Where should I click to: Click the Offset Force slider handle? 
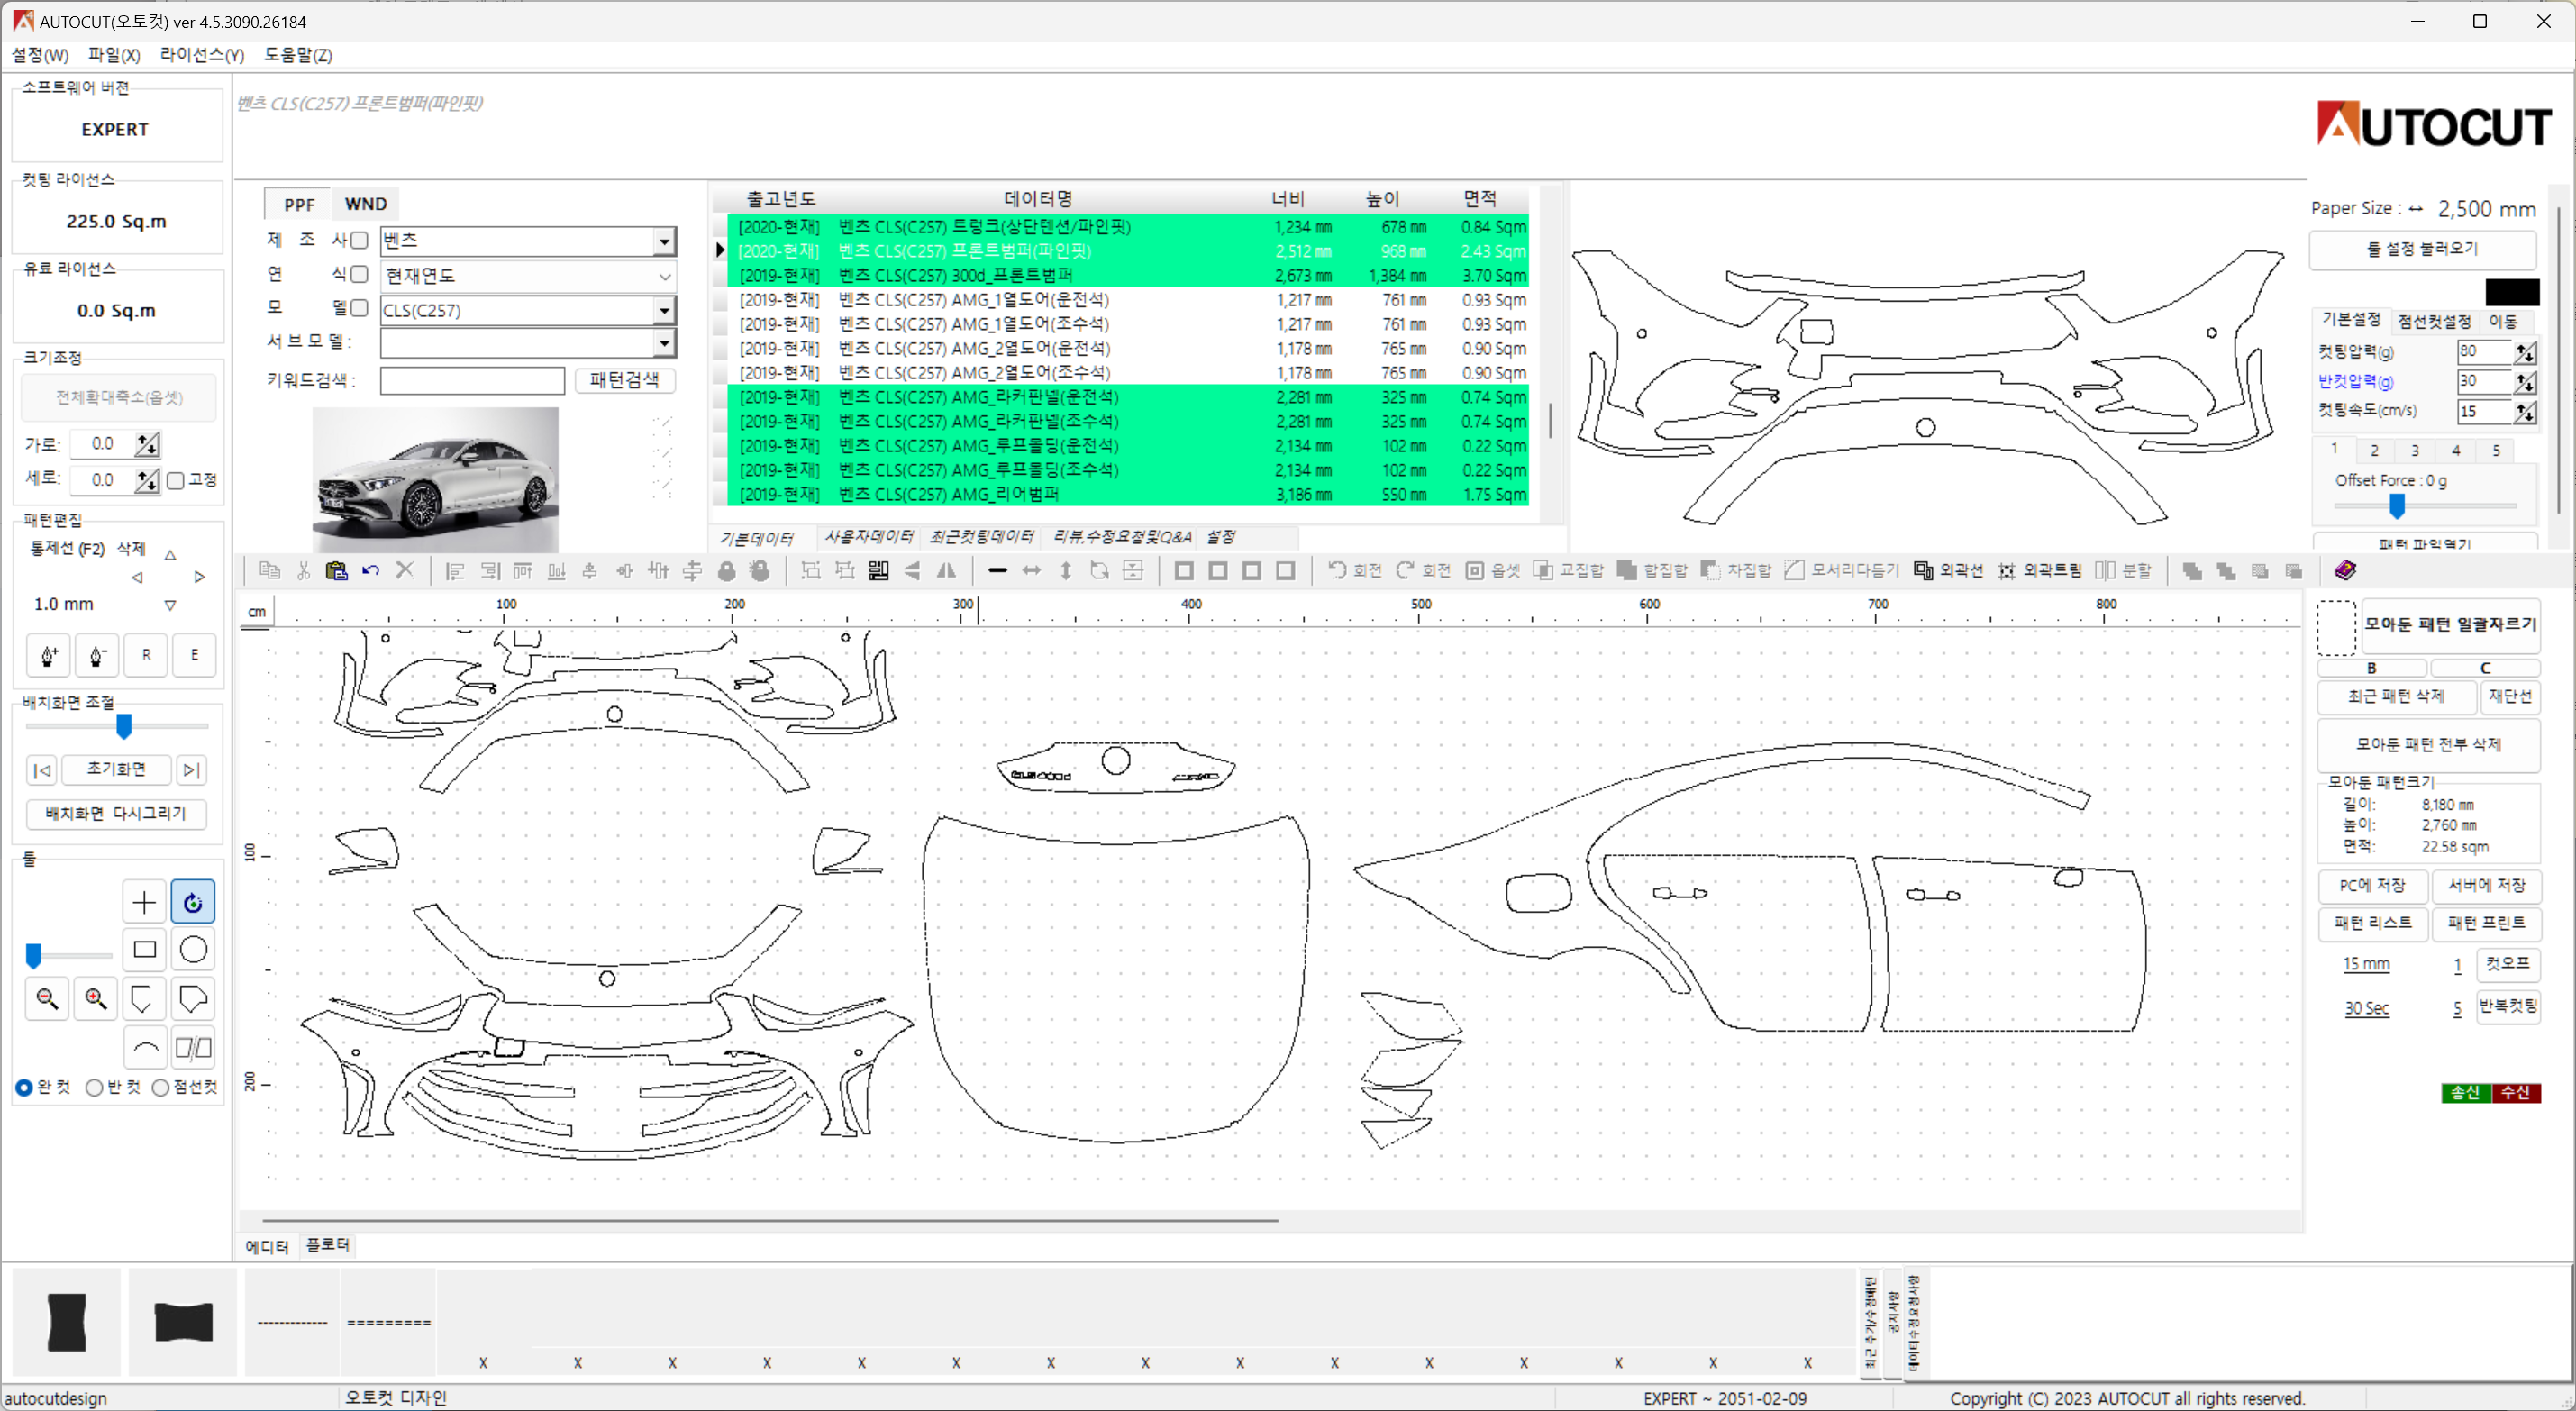2397,506
